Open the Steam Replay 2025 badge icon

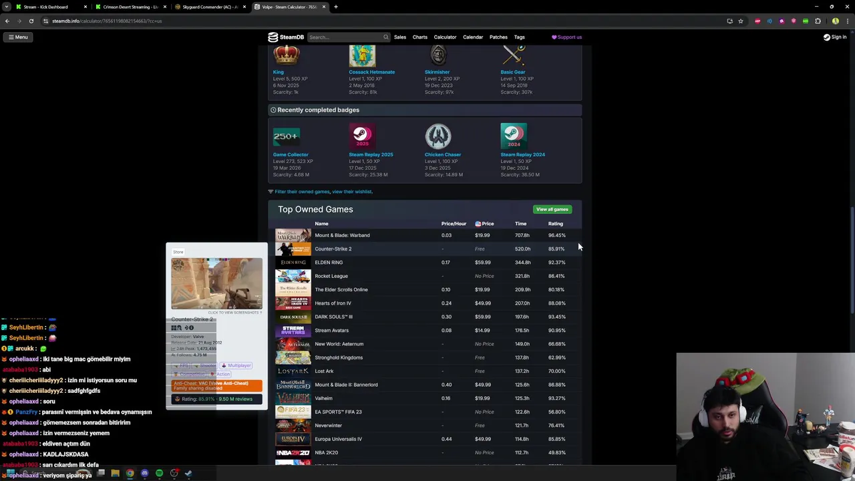coord(362,136)
